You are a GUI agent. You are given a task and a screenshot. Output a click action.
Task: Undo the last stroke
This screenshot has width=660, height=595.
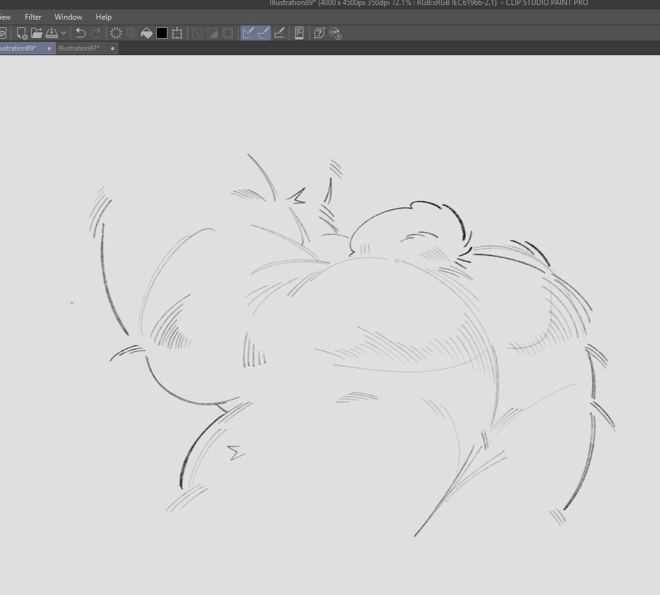[x=81, y=33]
